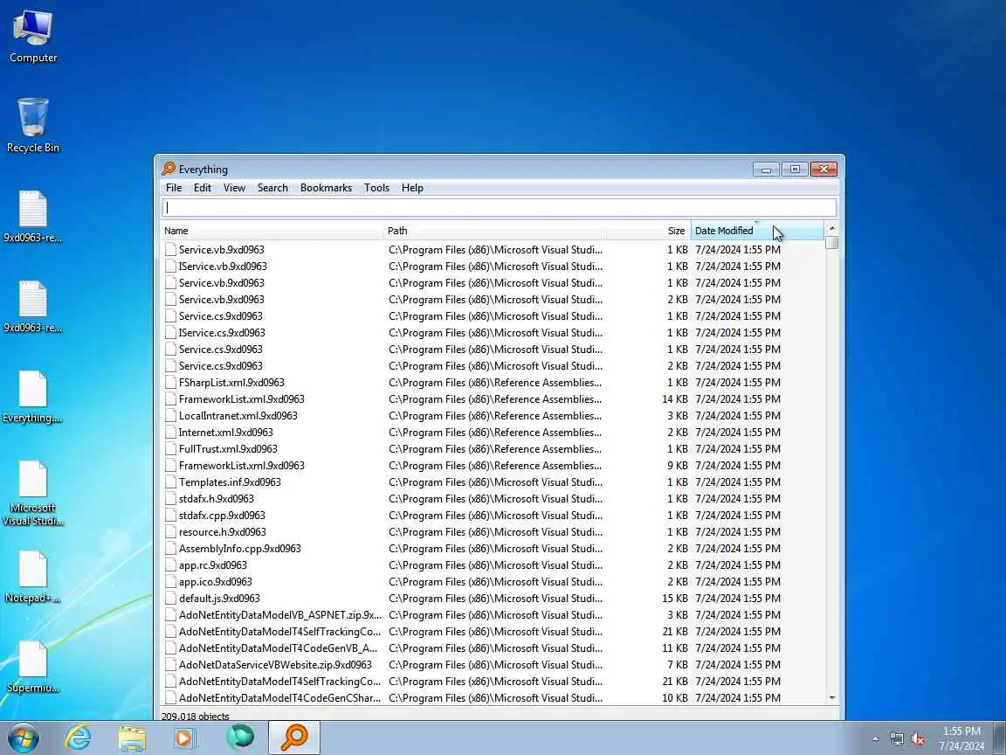Click the Everything title bar magnifier icon
The height and width of the screenshot is (755, 1006).
point(169,168)
